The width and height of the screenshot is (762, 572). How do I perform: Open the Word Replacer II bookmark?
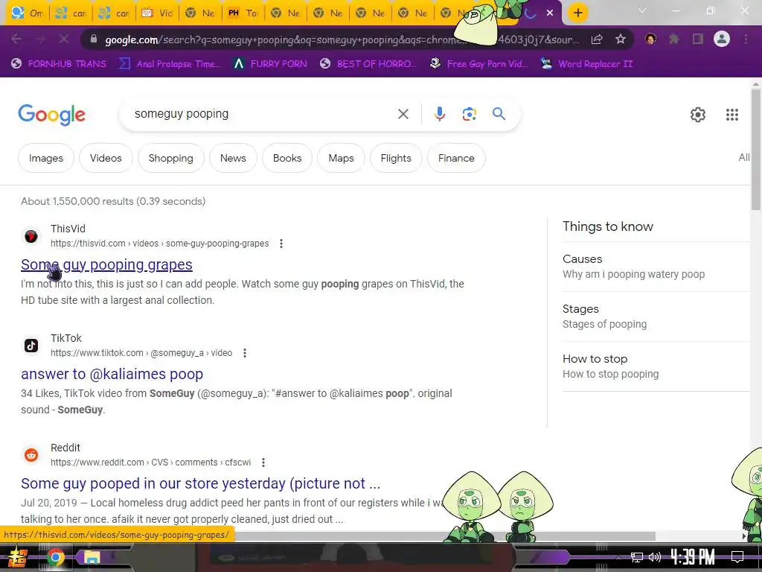pyautogui.click(x=586, y=64)
